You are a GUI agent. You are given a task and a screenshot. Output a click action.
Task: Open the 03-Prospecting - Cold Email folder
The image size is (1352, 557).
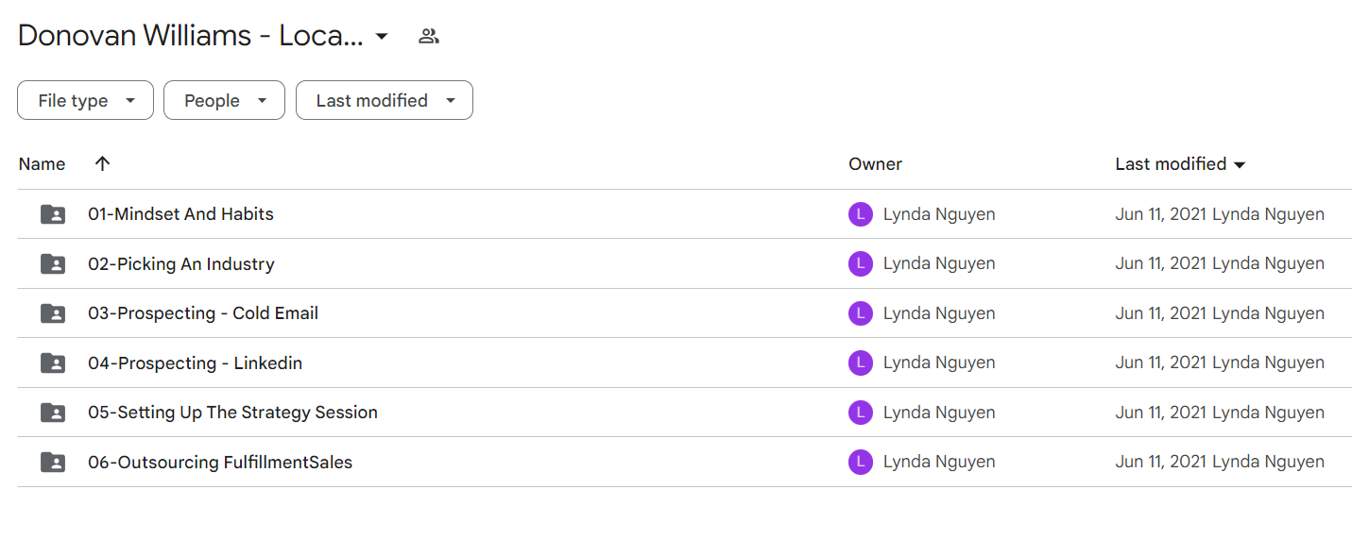[x=203, y=313]
